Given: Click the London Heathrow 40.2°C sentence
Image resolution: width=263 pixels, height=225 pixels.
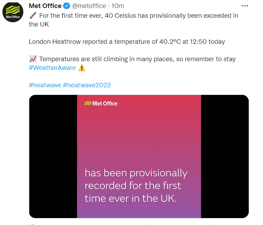Looking at the screenshot, I should click(127, 41).
